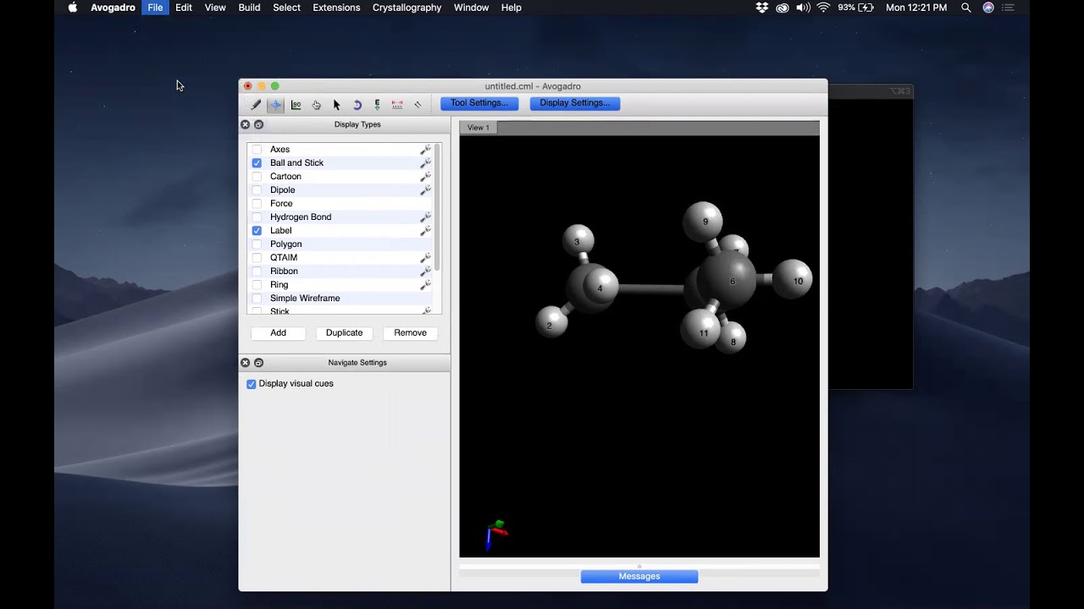
Task: Uncheck Ball and Stick display
Action: pos(257,162)
